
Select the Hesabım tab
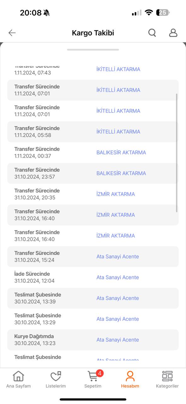[130, 380]
